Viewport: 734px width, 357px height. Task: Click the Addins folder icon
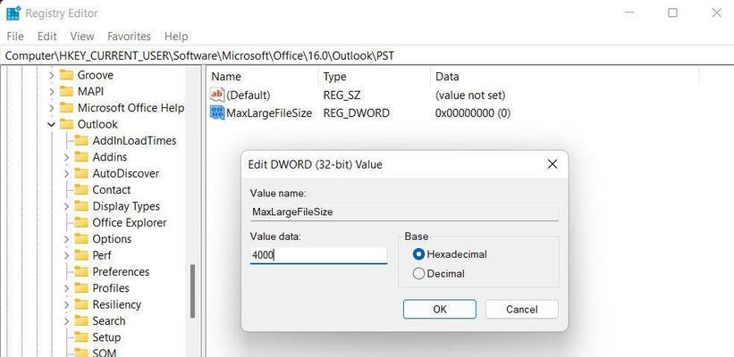pyautogui.click(x=81, y=157)
